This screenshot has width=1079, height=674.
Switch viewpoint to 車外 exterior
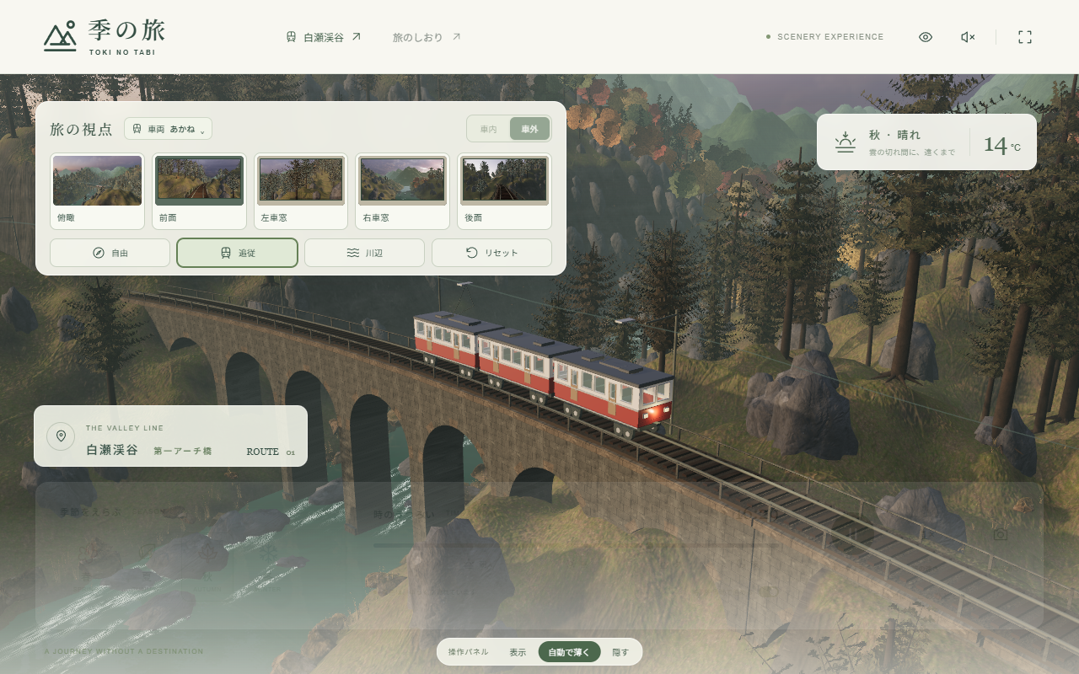529,129
